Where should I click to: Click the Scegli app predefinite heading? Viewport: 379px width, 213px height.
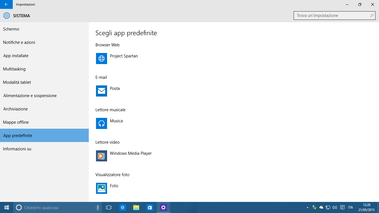126,33
